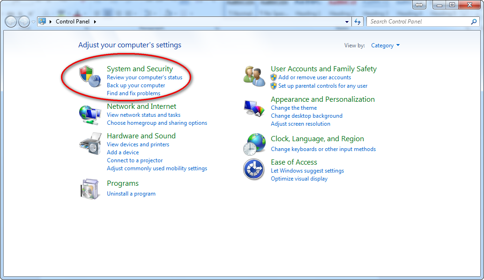The image size is (484, 280).
Task: Click the Back navigation arrow button
Action: click(11, 22)
